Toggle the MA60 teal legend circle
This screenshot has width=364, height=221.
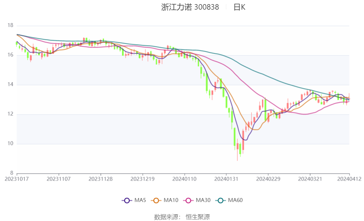pyautogui.click(x=221, y=200)
